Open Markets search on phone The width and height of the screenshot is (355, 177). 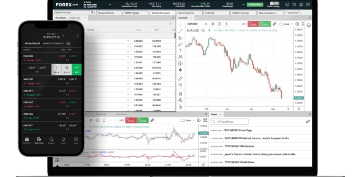tap(52, 141)
